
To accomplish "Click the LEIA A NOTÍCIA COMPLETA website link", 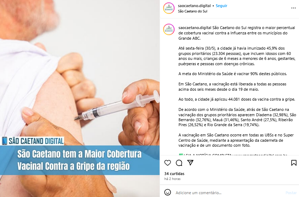I will point(260,155).
